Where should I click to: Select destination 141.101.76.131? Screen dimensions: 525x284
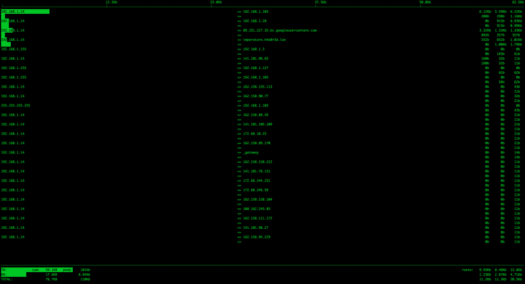pyautogui.click(x=256, y=171)
